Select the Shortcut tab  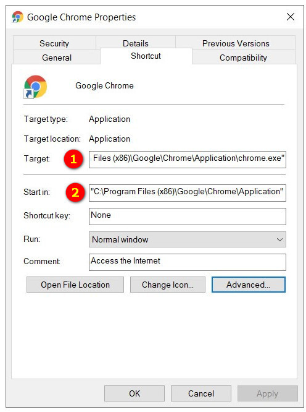coord(146,56)
